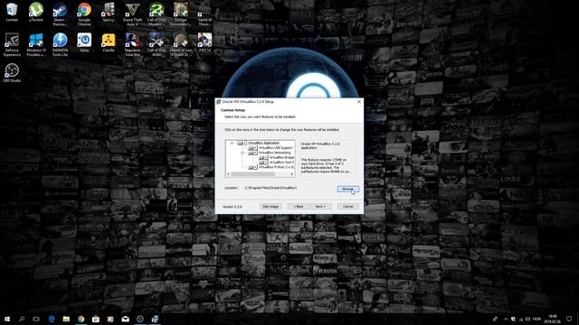
Task: Open the Speccy desktop icon
Action: click(109, 12)
